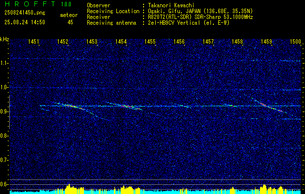Viewport: 305px width, 194px height.
Task: Click frequency label 1.0
Action: [x=4, y=87]
